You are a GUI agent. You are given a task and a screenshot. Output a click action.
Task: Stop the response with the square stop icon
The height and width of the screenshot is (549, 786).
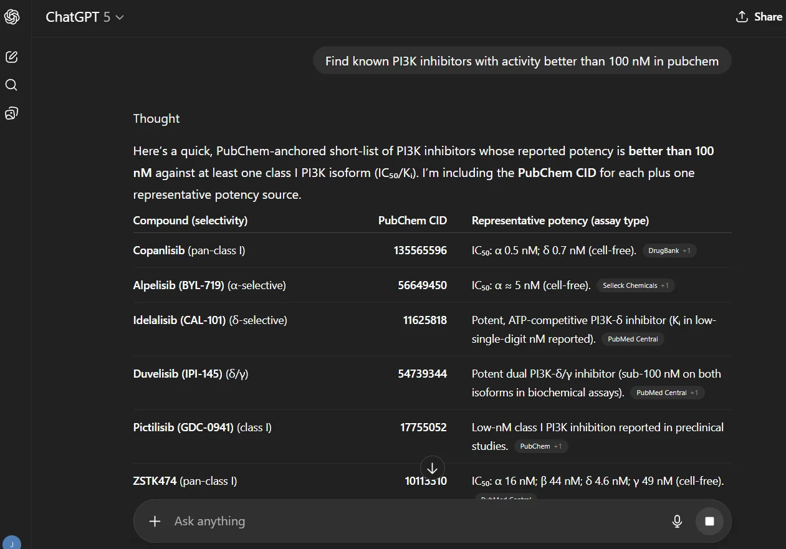[x=709, y=521]
